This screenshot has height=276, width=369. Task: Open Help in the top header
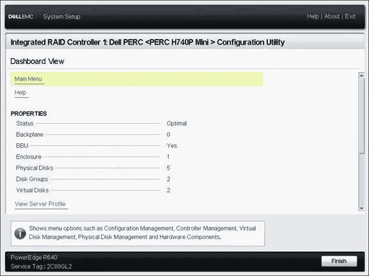coord(313,17)
